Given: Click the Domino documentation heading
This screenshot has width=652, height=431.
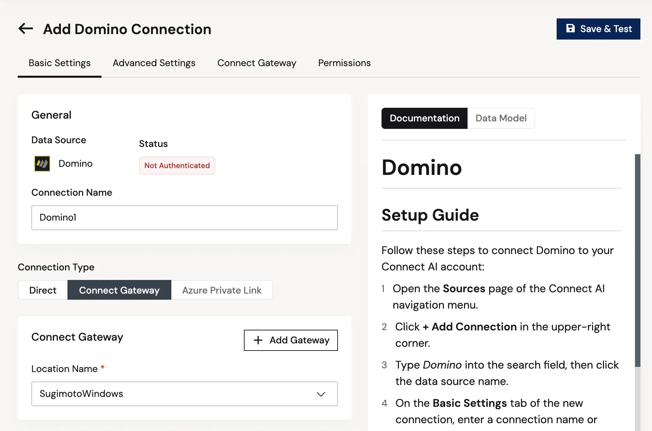Looking at the screenshot, I should pyautogui.click(x=422, y=167).
